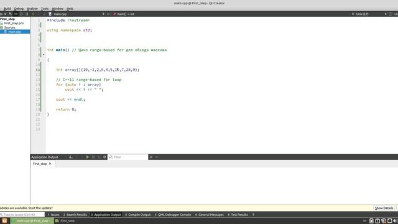
Task: Click the 'return 0;' line
Action: pos(66,110)
